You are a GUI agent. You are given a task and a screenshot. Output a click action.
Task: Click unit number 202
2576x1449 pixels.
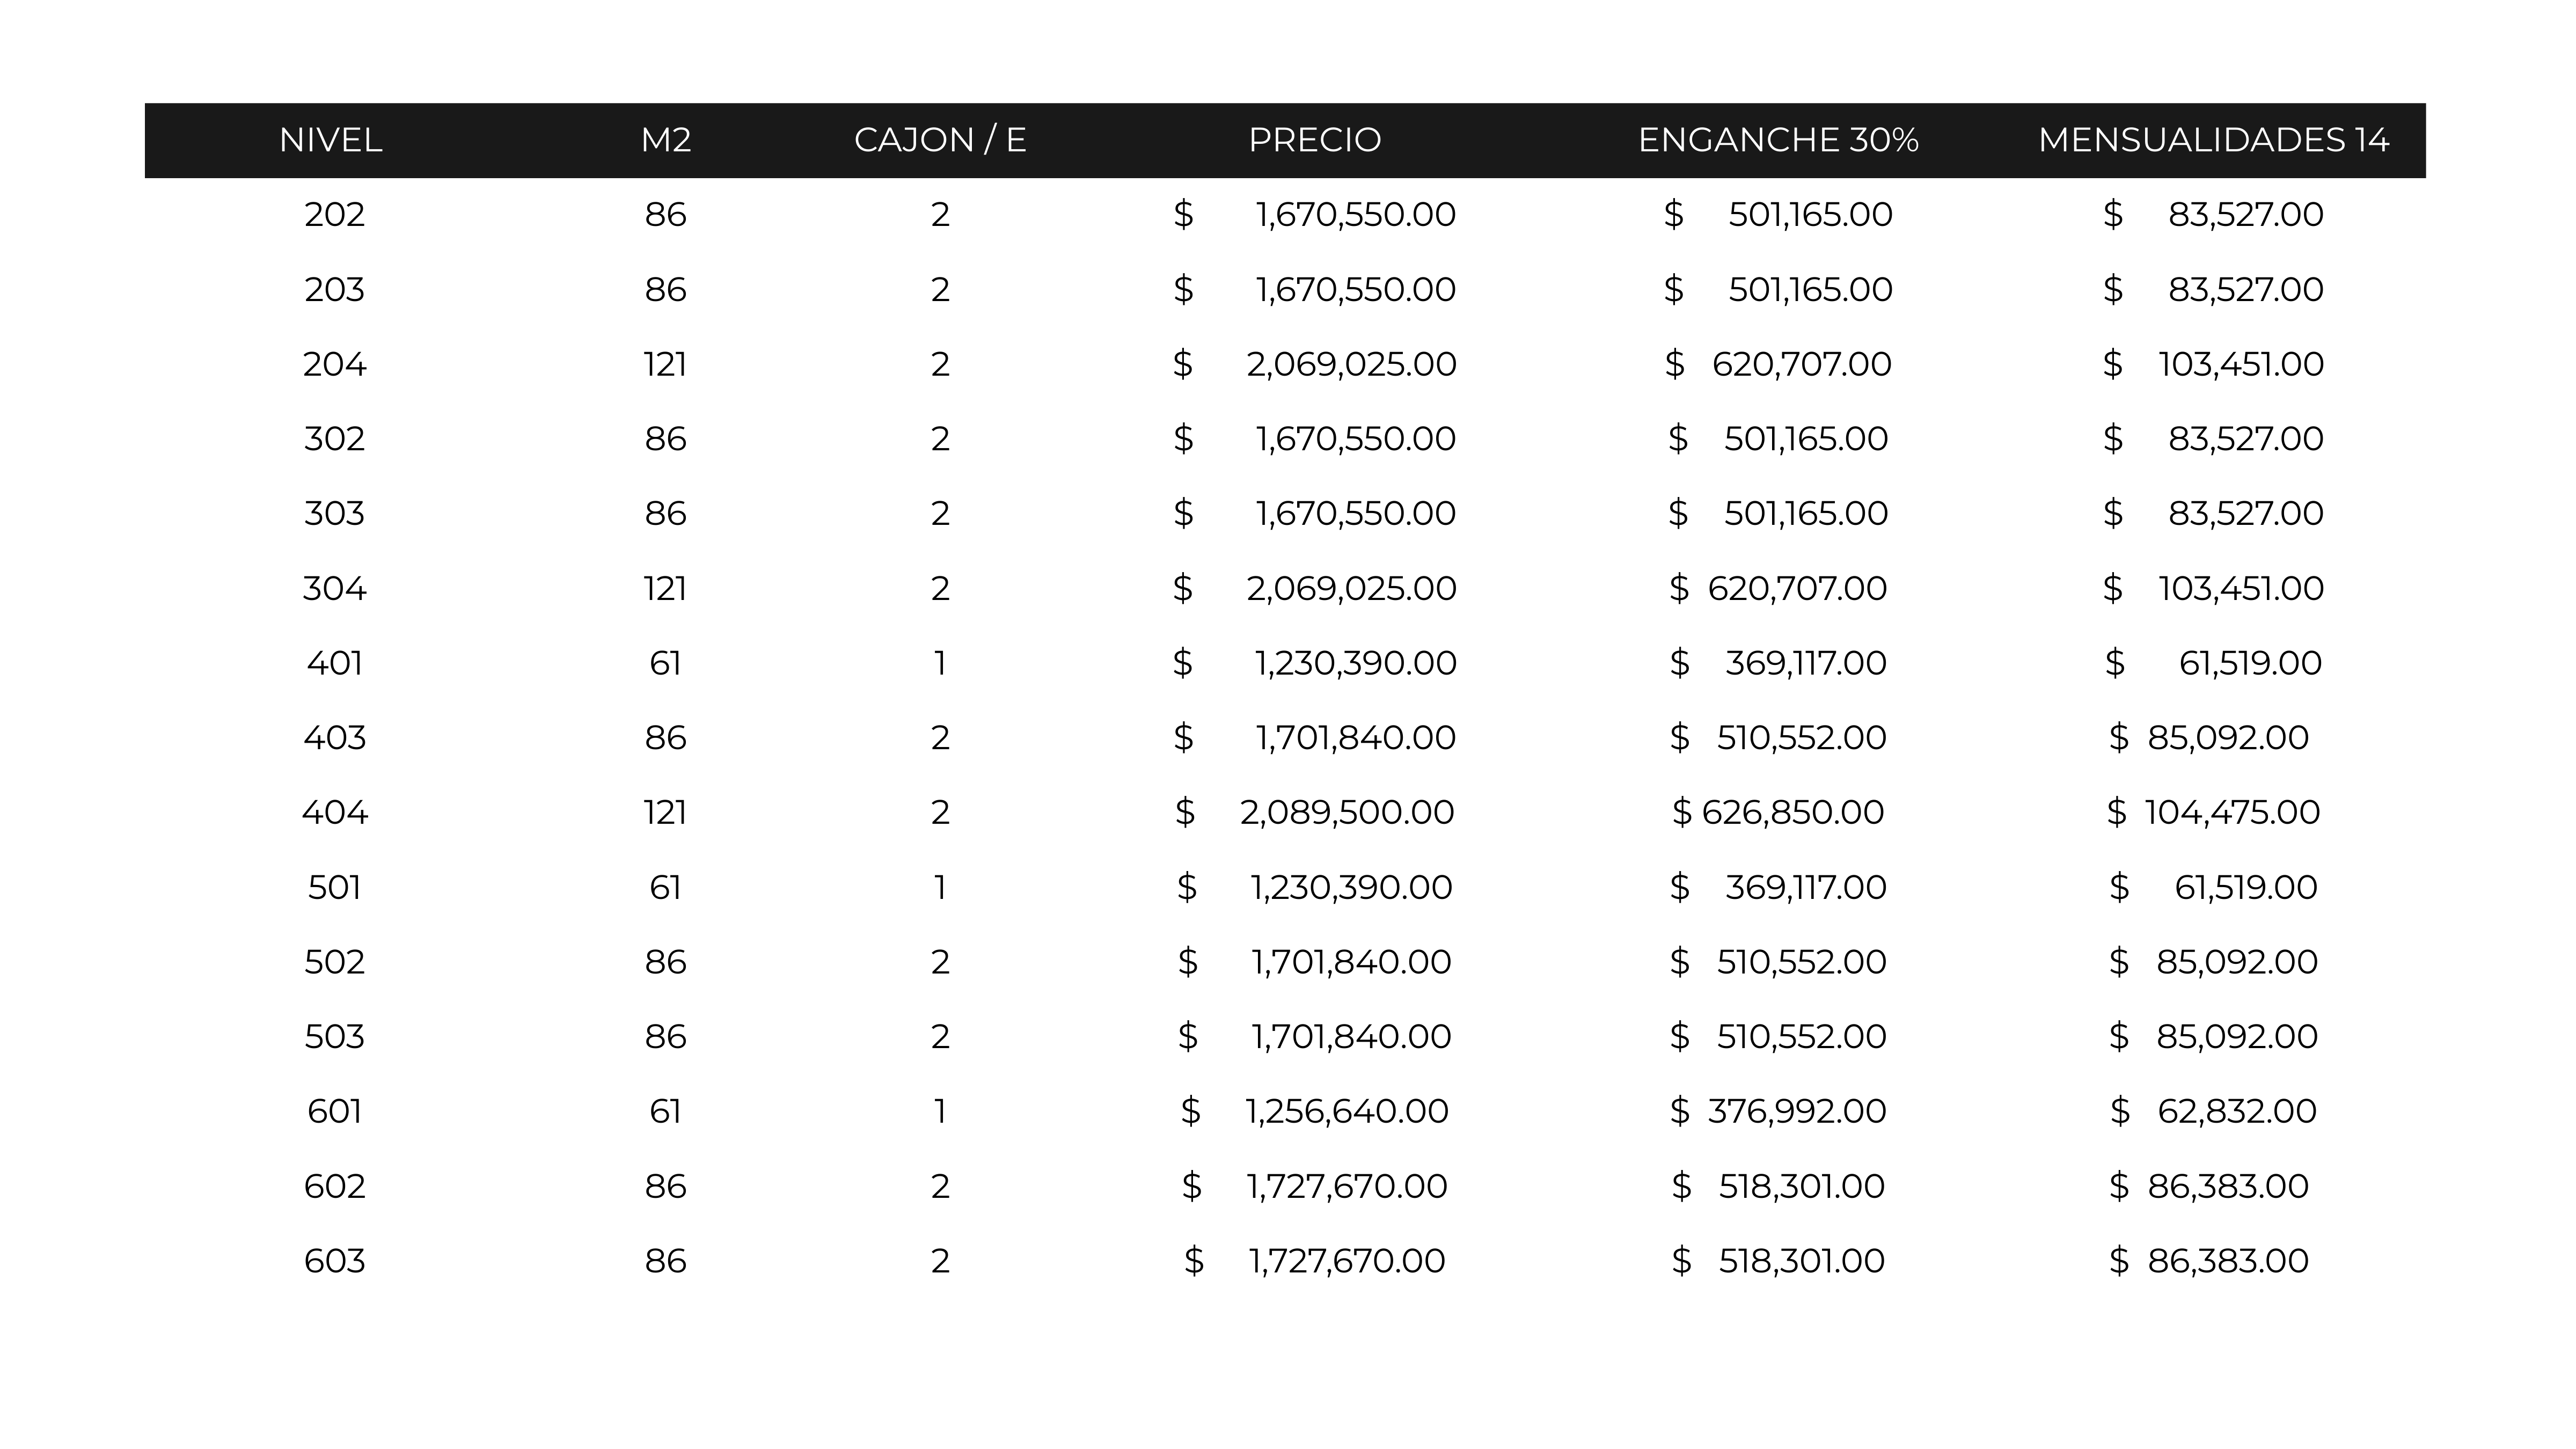pos(335,214)
